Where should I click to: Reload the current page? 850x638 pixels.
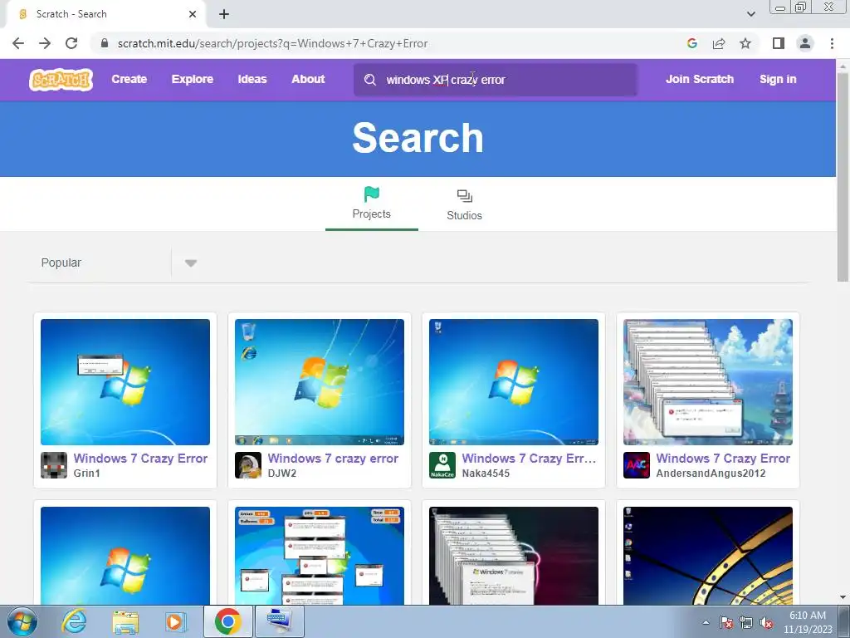(x=71, y=43)
